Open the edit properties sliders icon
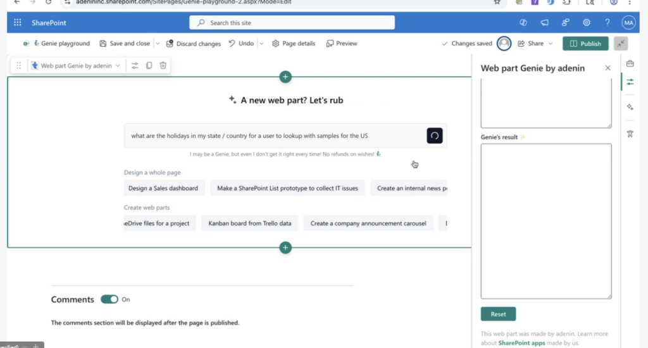This screenshot has height=348, width=648. (135, 65)
